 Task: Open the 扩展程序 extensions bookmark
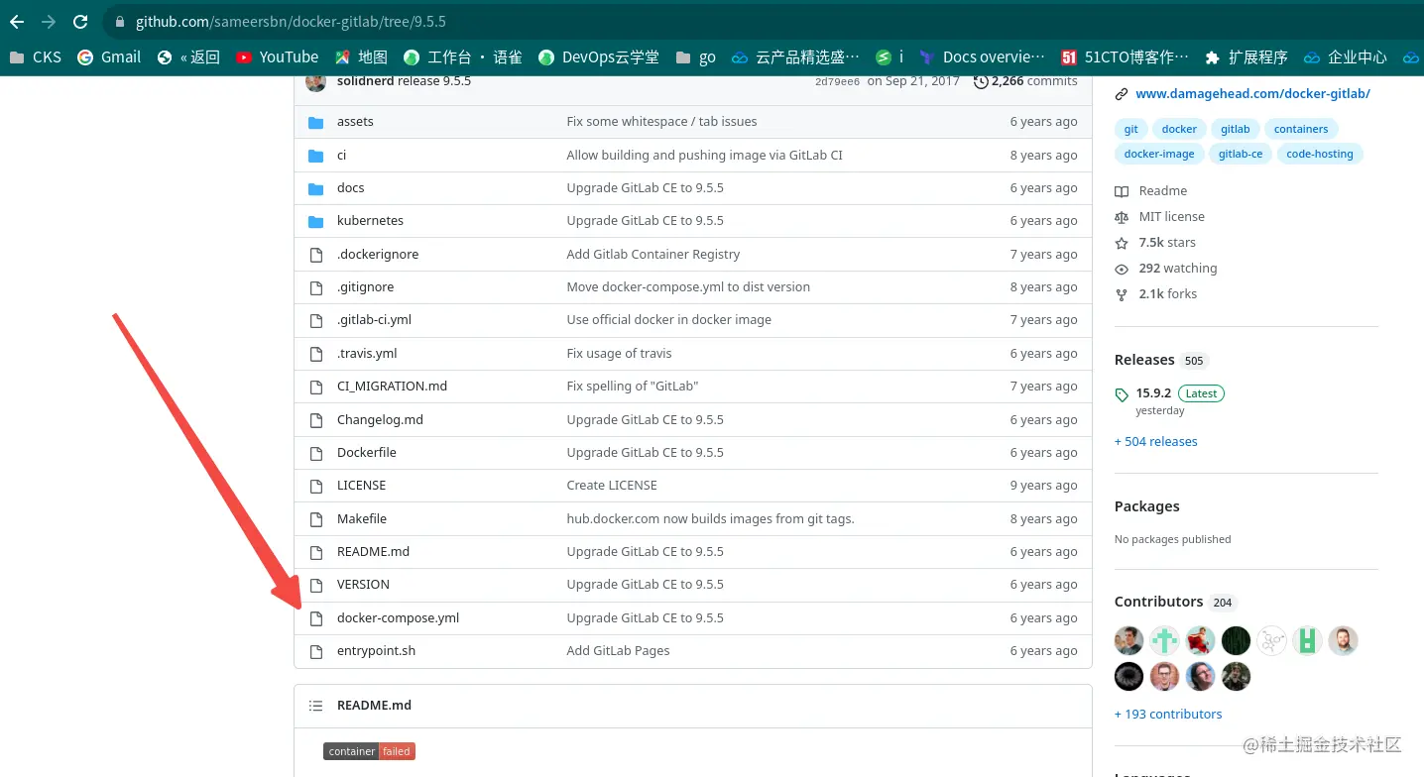1246,57
